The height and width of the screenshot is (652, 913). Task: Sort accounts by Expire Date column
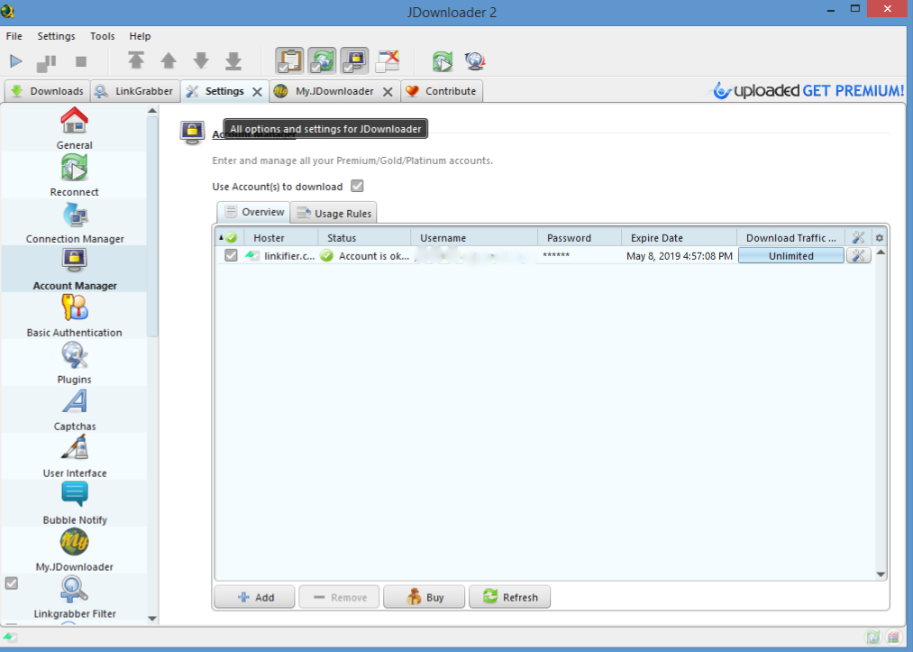(x=679, y=238)
